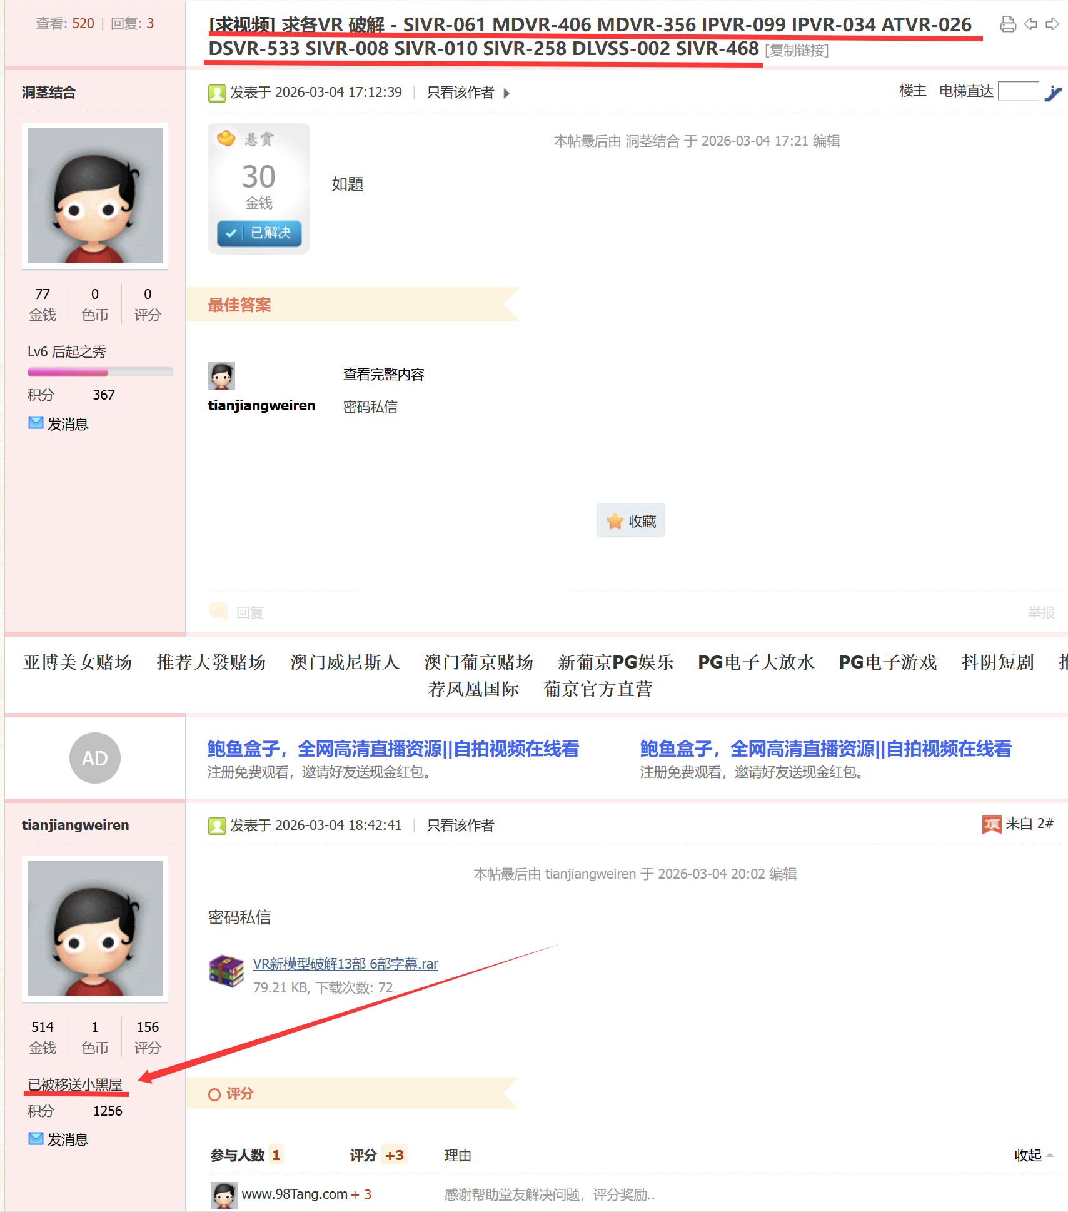Image resolution: width=1068 pixels, height=1212 pixels.
Task: Add the thread to favorites with 收藏 star button
Action: pos(631,520)
